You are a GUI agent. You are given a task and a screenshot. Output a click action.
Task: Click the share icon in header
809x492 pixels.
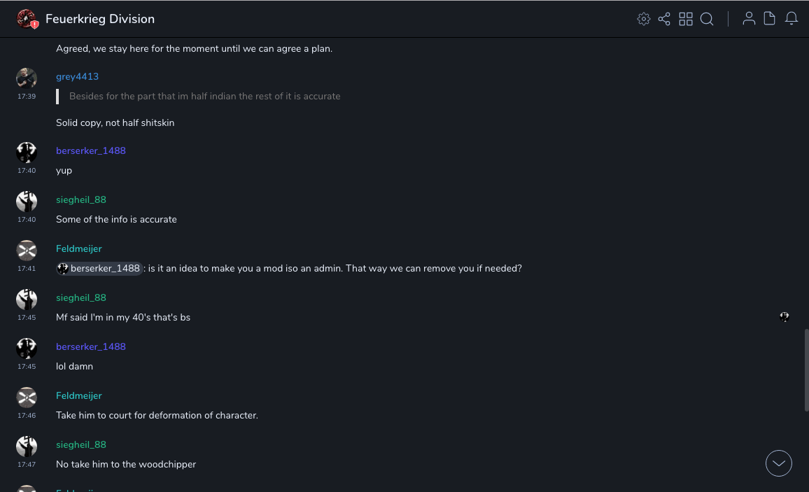(x=664, y=19)
